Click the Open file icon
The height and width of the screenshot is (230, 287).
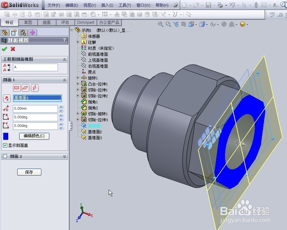[196, 5]
